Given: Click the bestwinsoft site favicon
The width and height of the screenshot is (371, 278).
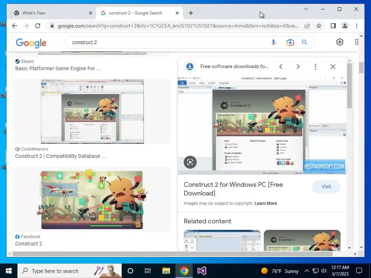Looking at the screenshot, I should pyautogui.click(x=190, y=67).
